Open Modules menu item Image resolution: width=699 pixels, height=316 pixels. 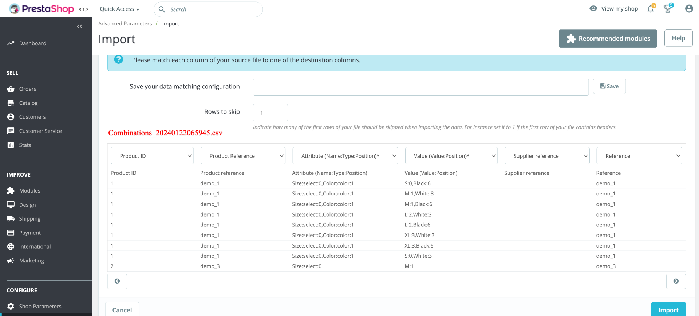[30, 191]
